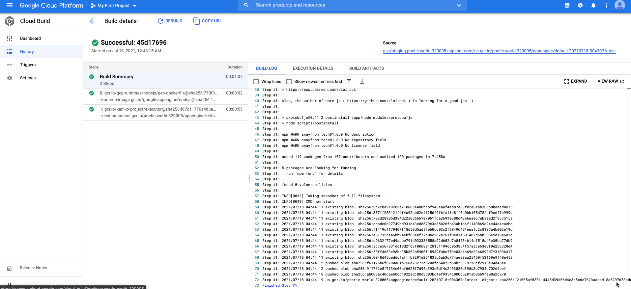Open Settings in the sidebar
This screenshot has width=631, height=289.
click(42, 78)
